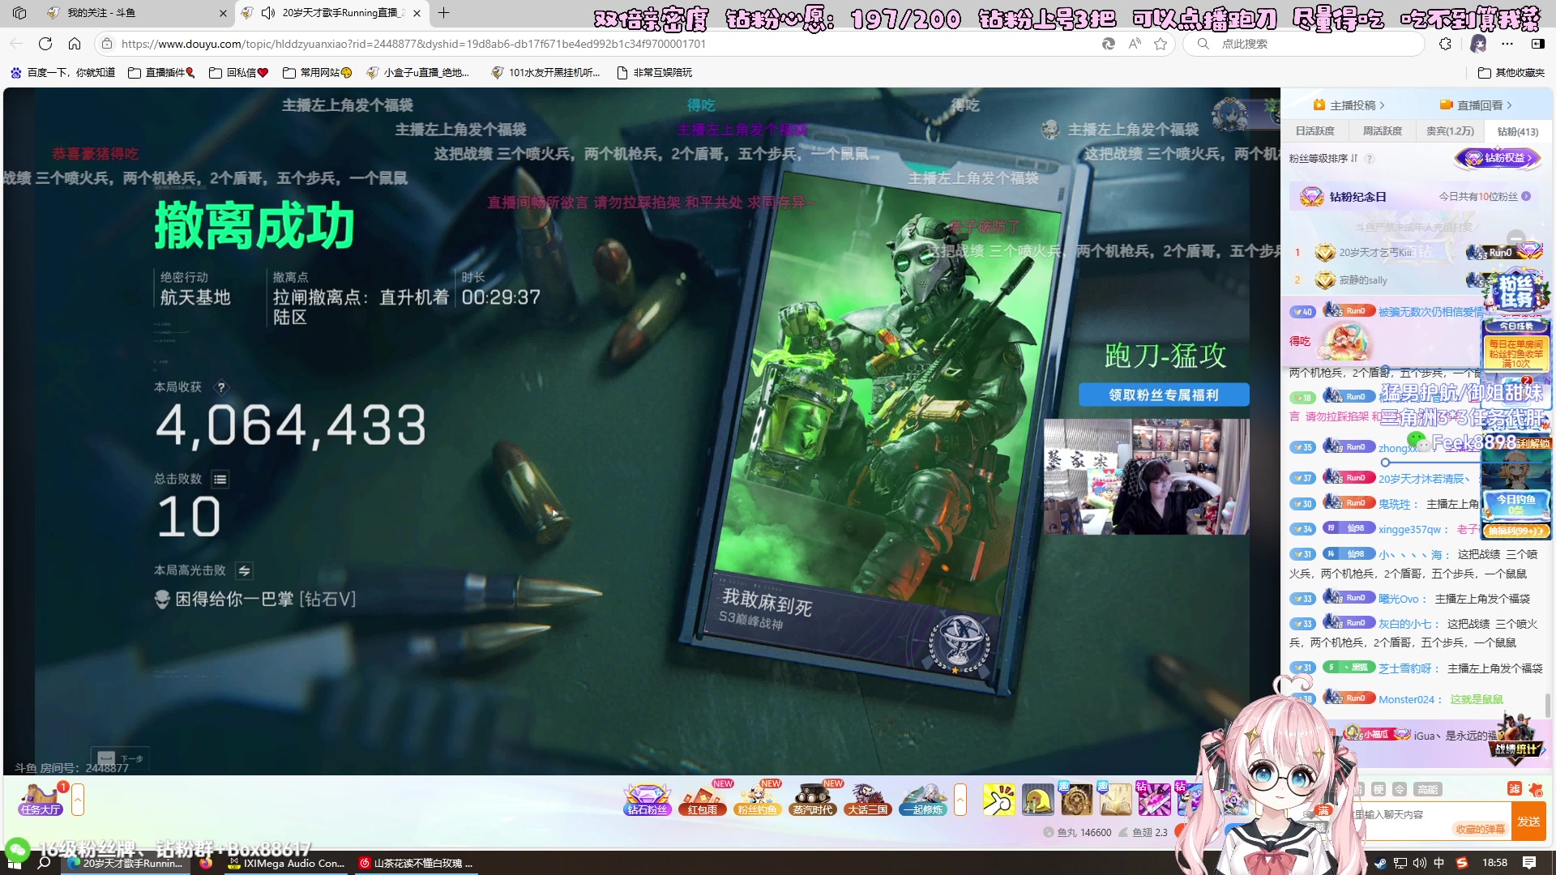Screen dimensions: 1556x875
Task: Open the 滤 danmaku filter icon
Action: [1514, 789]
